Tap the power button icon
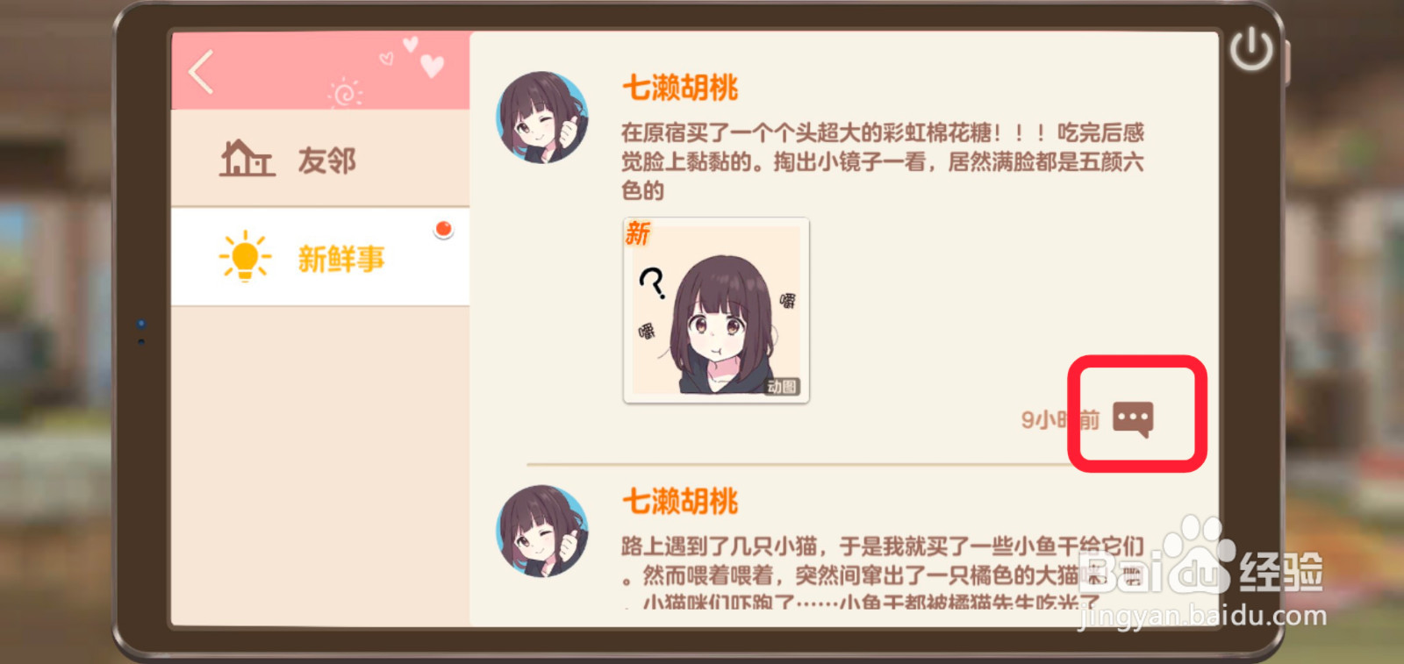 [x=1250, y=49]
